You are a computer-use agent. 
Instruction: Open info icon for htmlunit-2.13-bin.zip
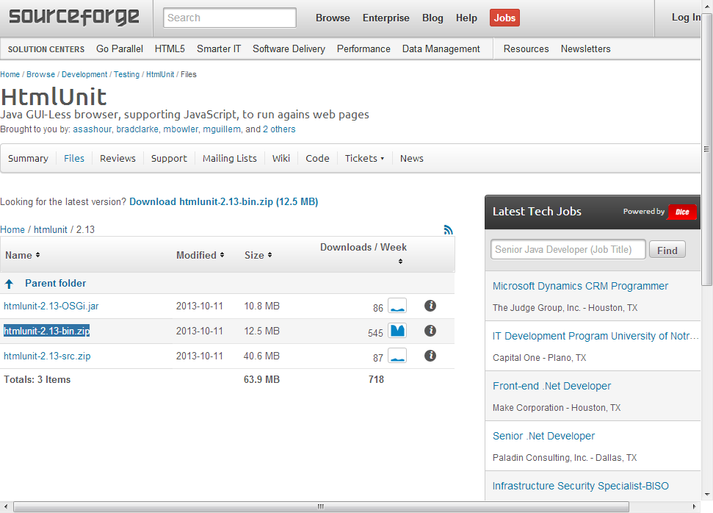coord(430,331)
